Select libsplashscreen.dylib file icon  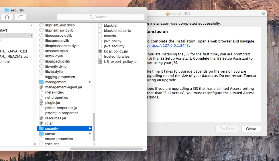[x=41, y=46]
